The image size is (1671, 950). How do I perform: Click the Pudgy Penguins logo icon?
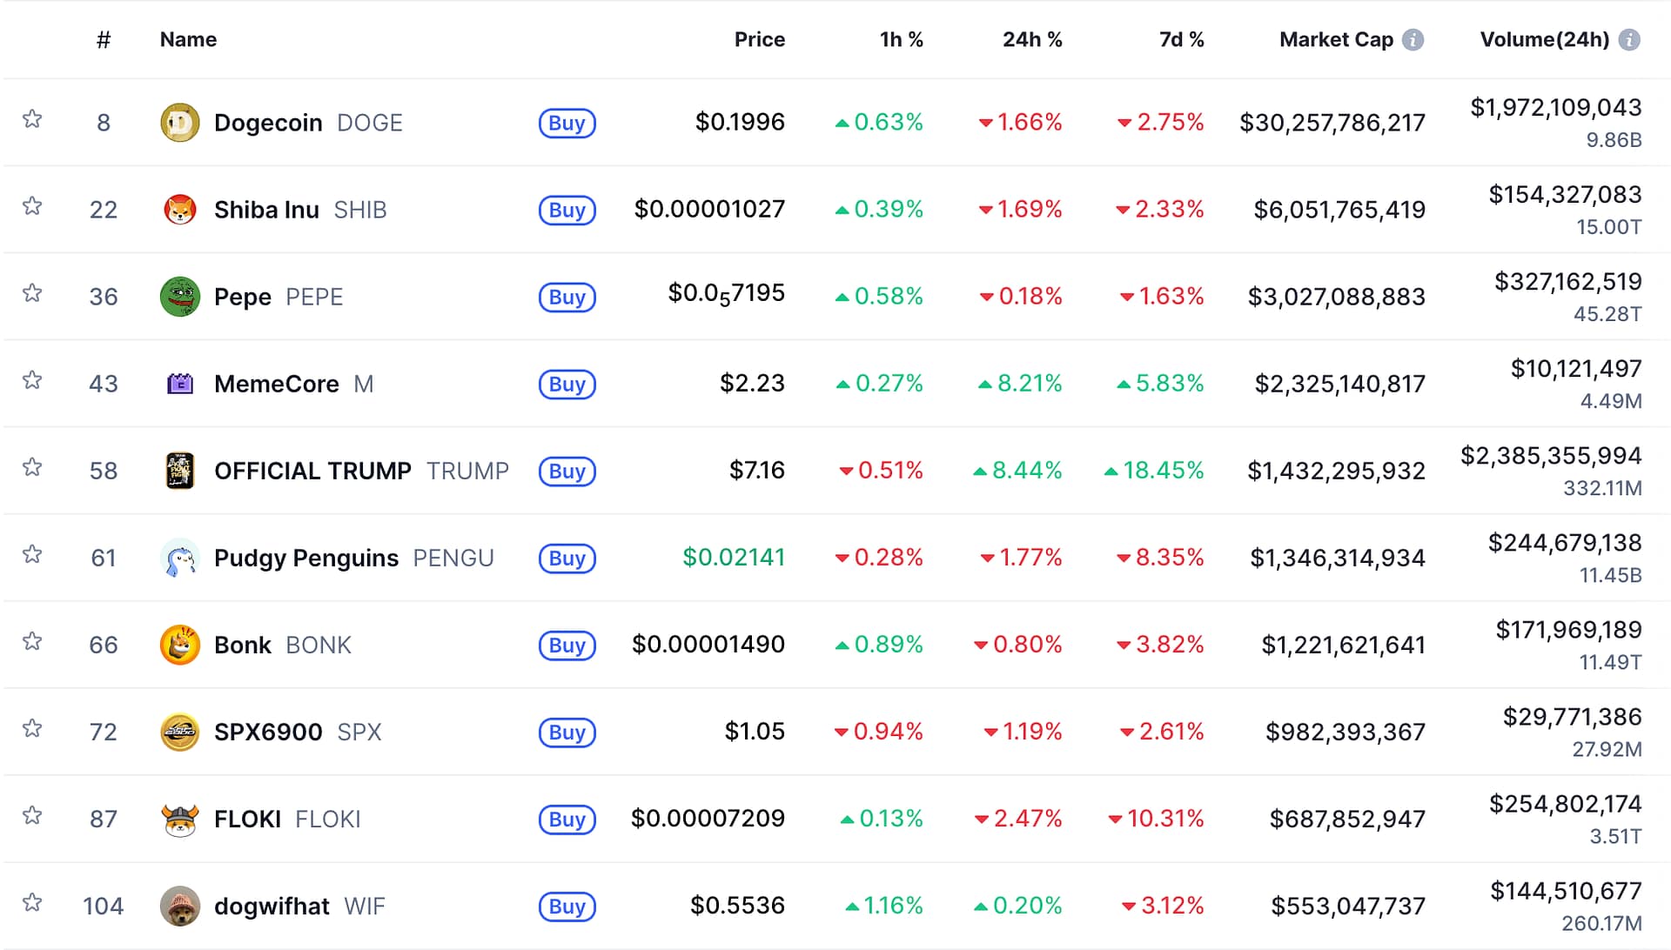[x=180, y=558]
